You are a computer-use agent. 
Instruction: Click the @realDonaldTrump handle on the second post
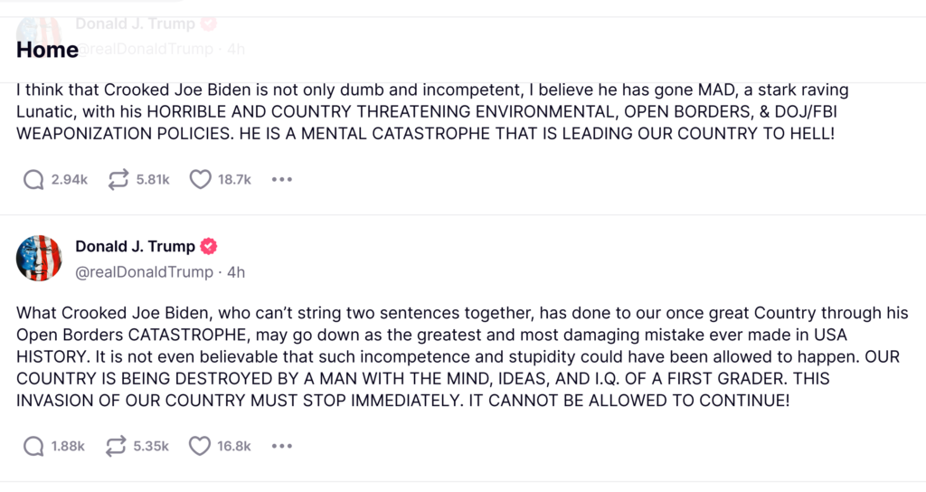pos(144,271)
